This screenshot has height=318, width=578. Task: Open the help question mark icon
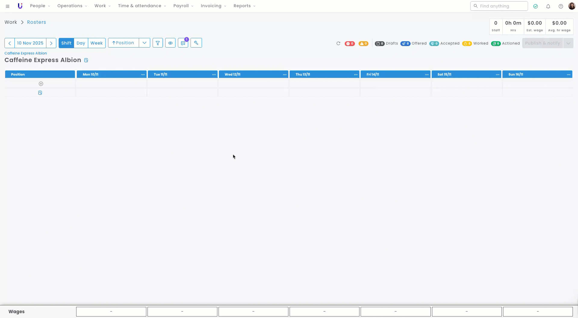(x=561, y=6)
